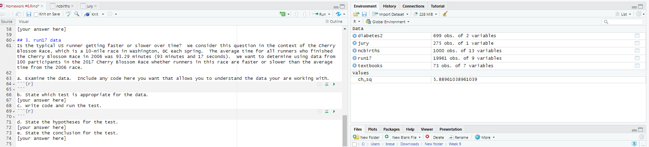Open the R language dropdown

click(357, 21)
